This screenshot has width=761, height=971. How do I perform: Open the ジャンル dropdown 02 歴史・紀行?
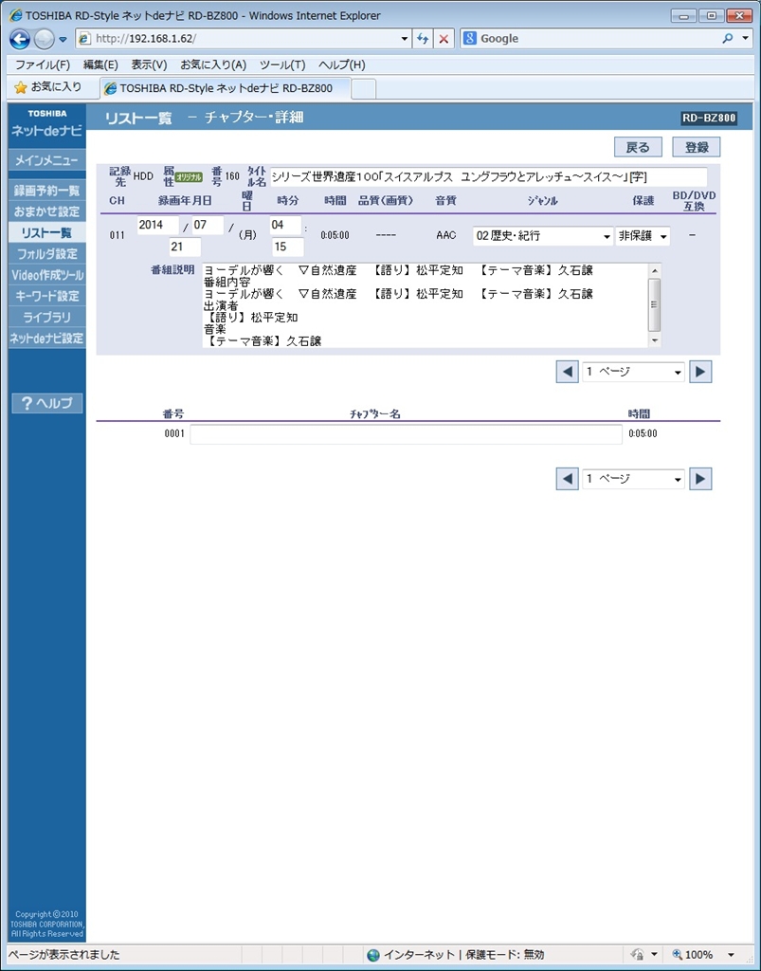pos(543,236)
